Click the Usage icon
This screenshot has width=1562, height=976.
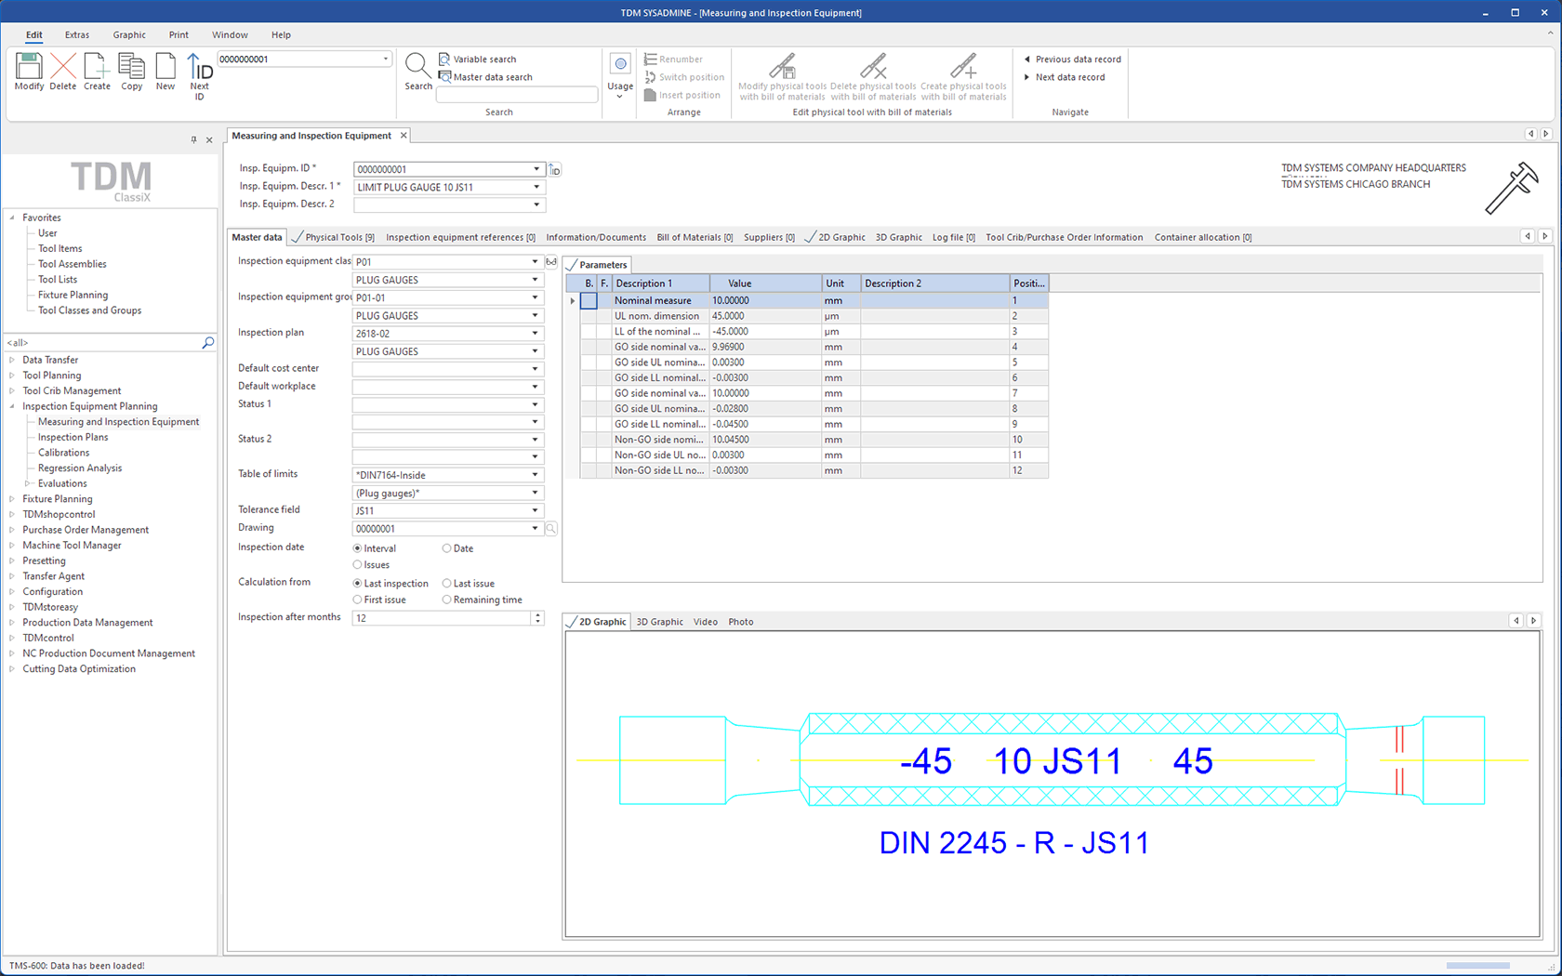pyautogui.click(x=620, y=64)
